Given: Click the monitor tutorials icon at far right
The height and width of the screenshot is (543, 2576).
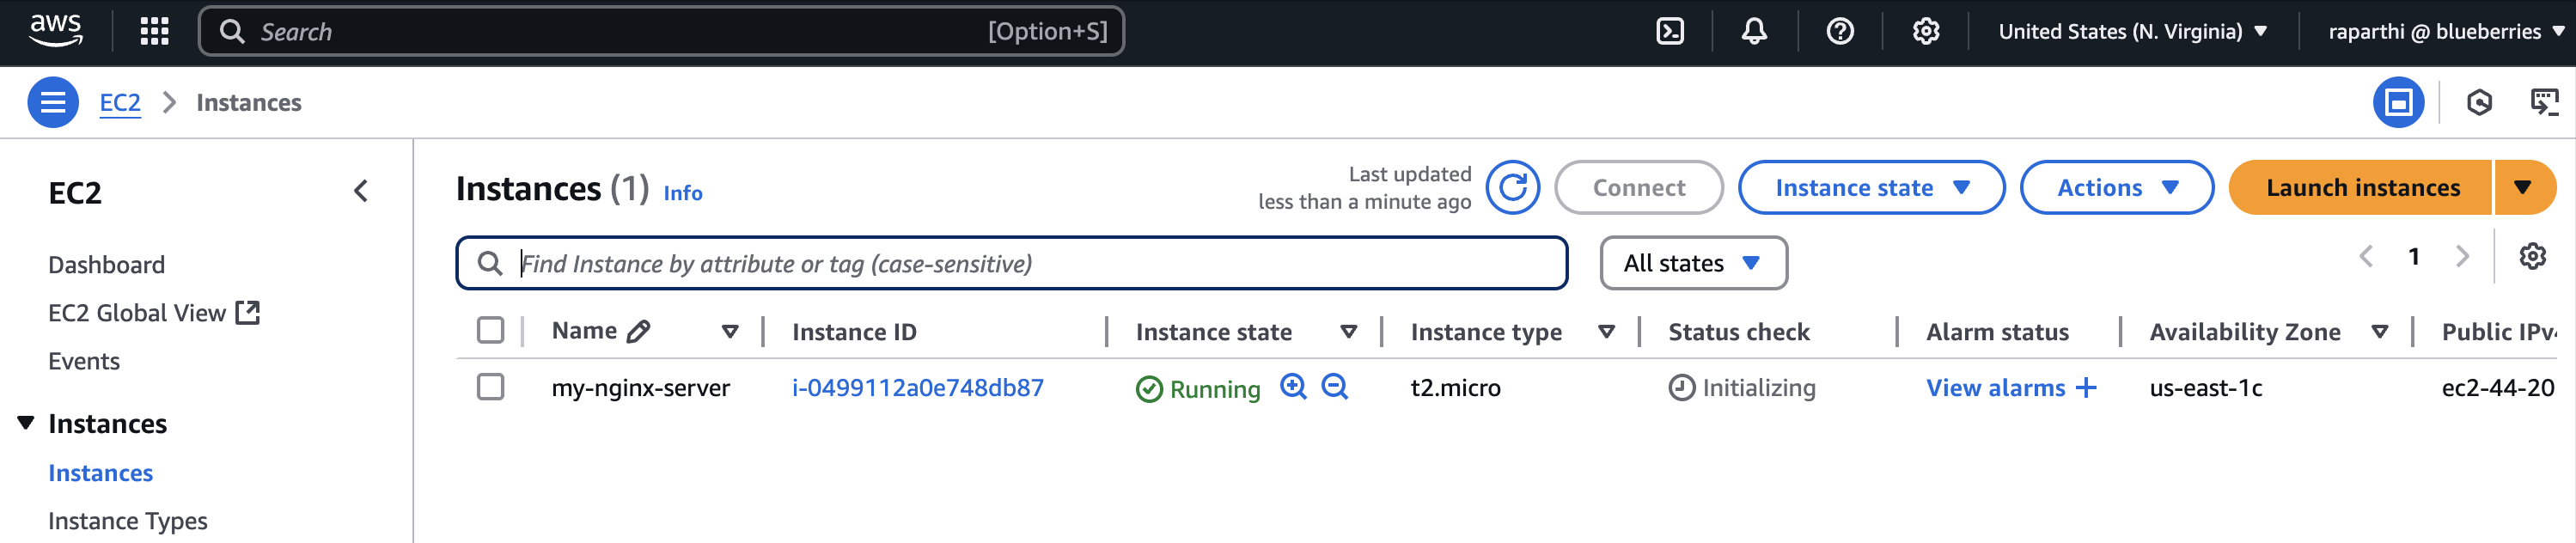Looking at the screenshot, I should (x=2544, y=102).
